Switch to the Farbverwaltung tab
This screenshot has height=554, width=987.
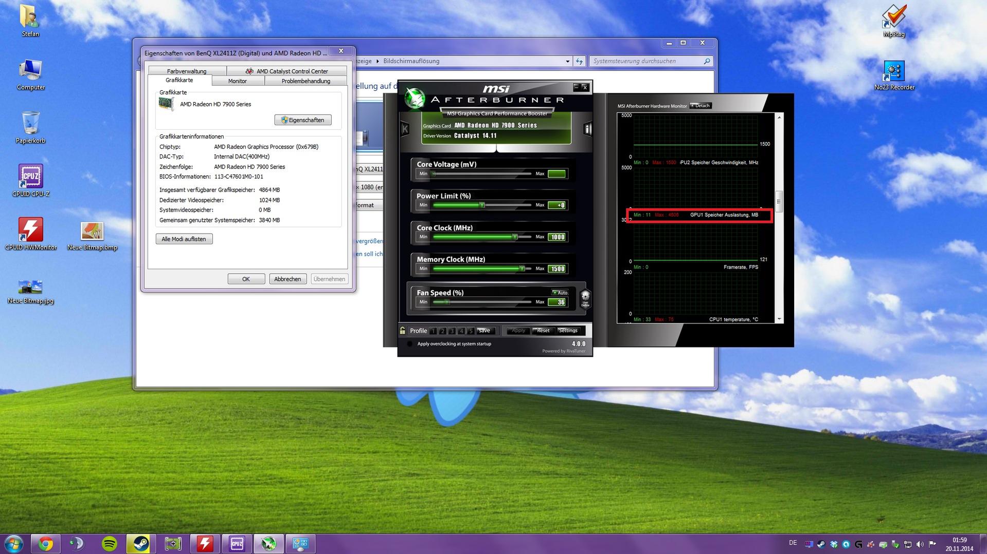click(187, 71)
